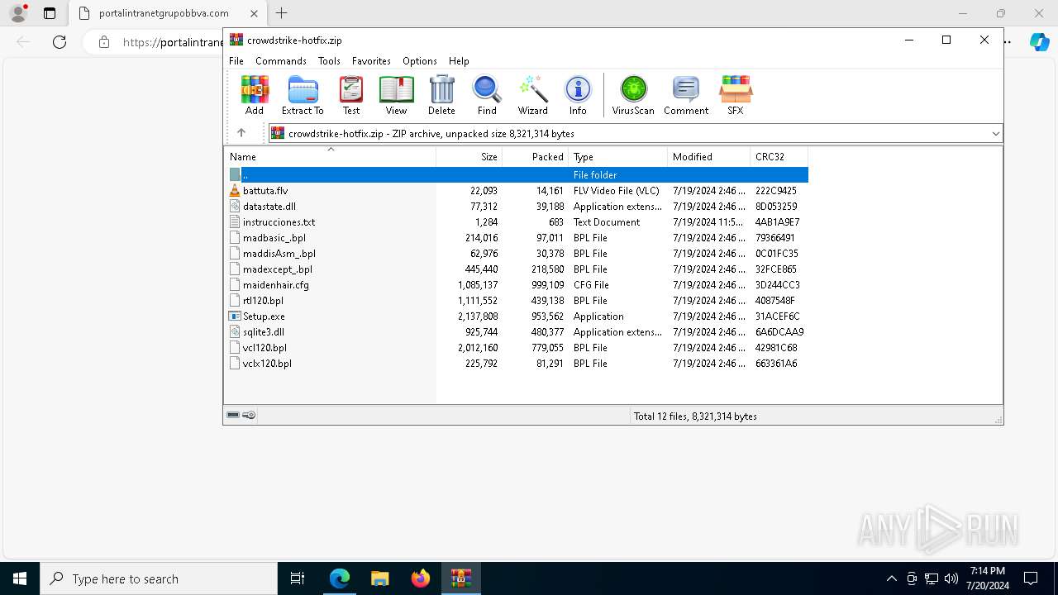1058x595 pixels.
Task: Click the SFX toolbar icon
Action: [735, 95]
